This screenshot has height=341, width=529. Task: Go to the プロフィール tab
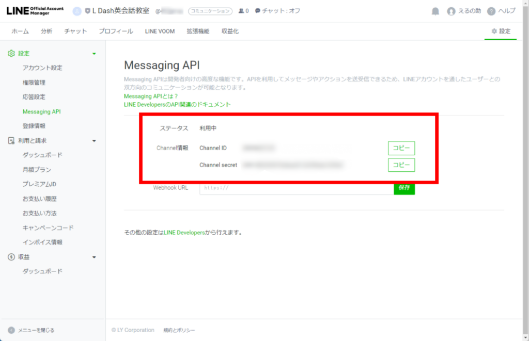tap(116, 31)
